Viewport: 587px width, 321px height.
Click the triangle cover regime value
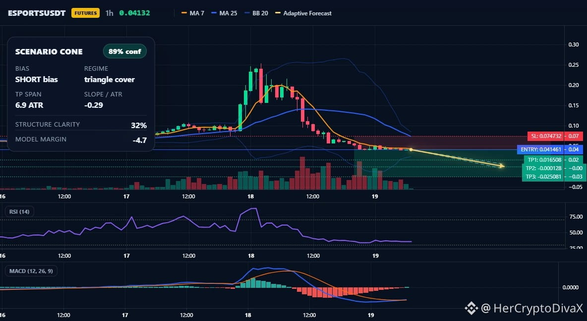pos(109,79)
